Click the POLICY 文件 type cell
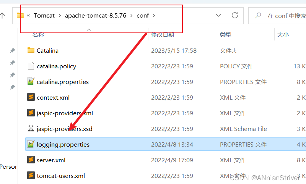The height and width of the screenshot is (184, 306). [236, 66]
